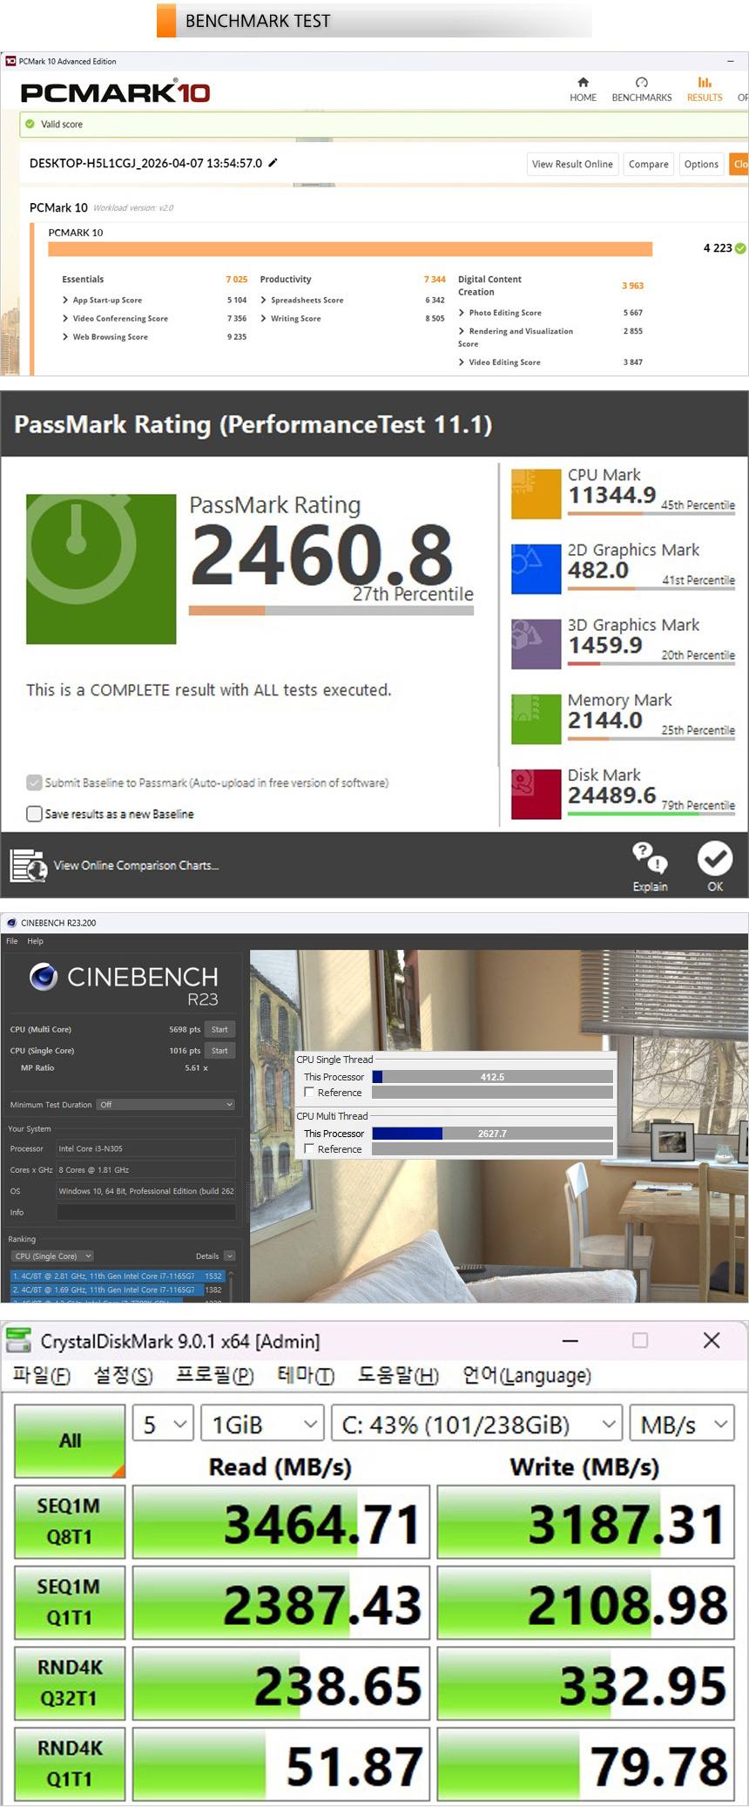Click the Results bar chart icon
The image size is (749, 1808).
[x=704, y=83]
